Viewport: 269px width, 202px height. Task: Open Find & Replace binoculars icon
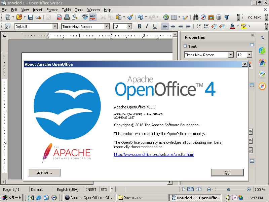click(x=196, y=17)
